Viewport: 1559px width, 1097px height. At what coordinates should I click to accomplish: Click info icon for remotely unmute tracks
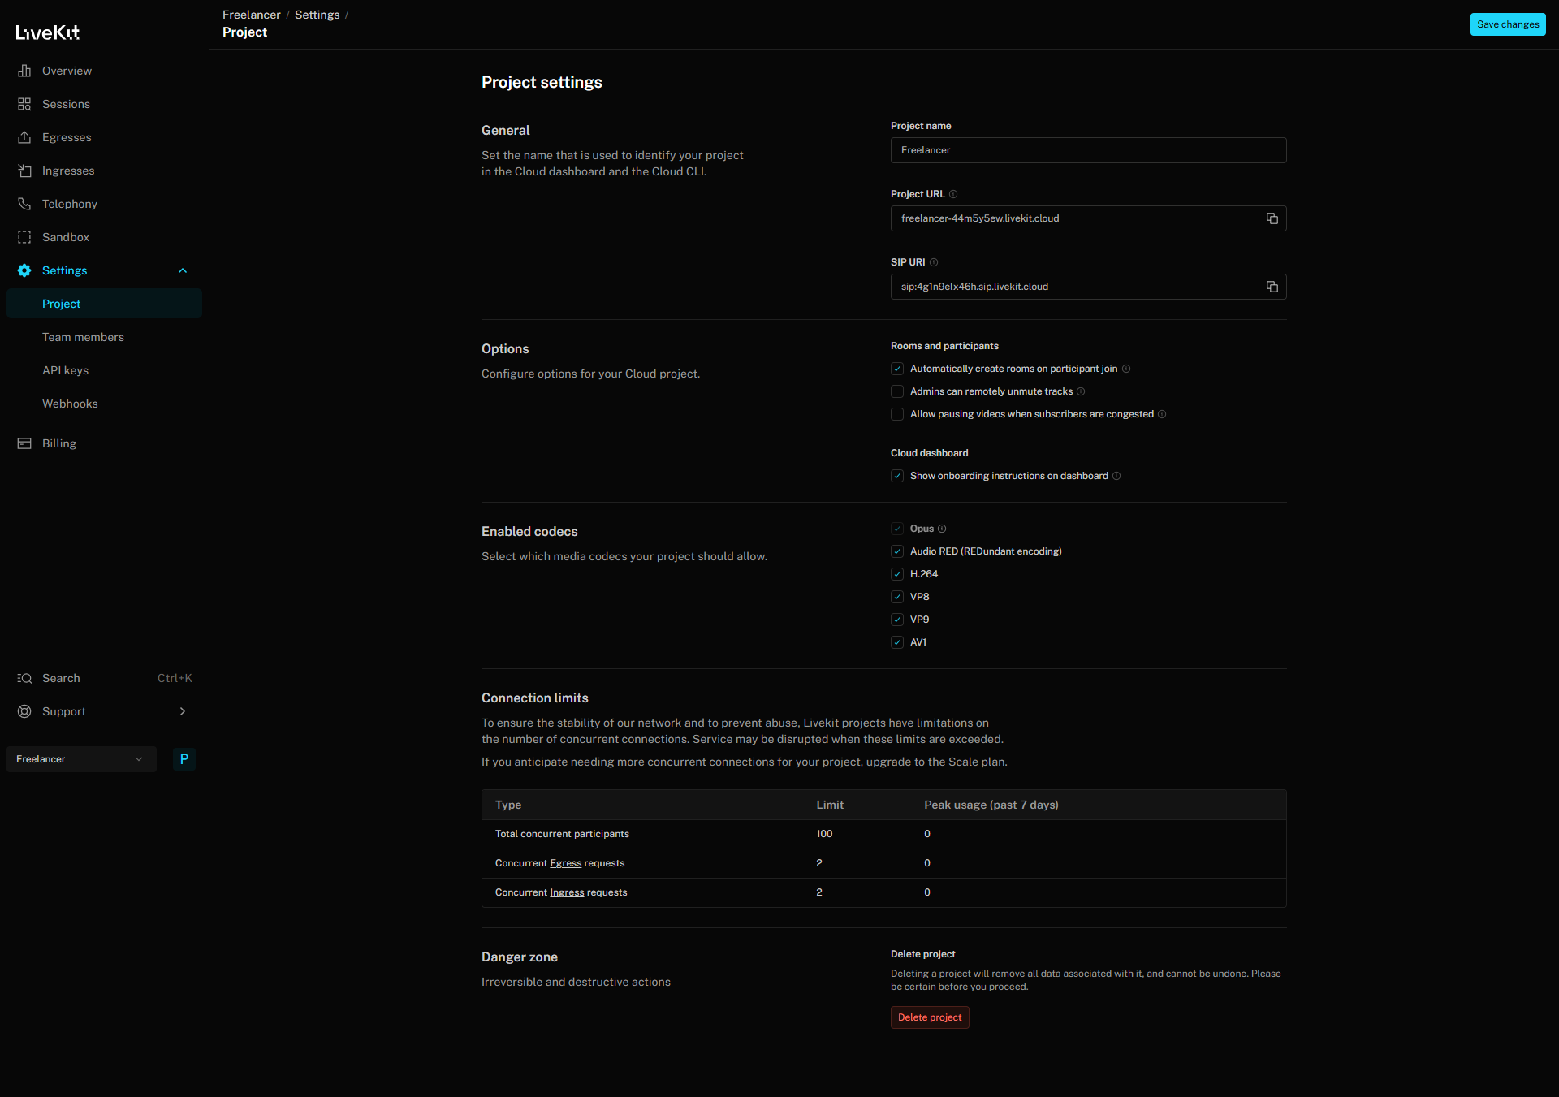pyautogui.click(x=1081, y=391)
